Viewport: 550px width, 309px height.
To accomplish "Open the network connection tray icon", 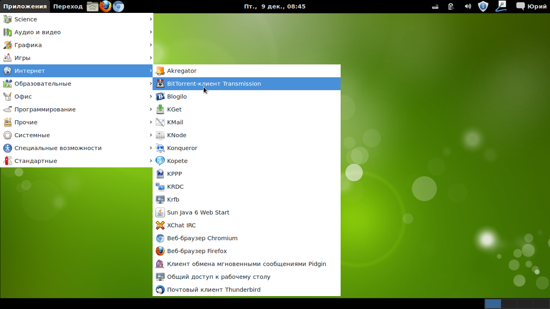I will tap(435, 6).
